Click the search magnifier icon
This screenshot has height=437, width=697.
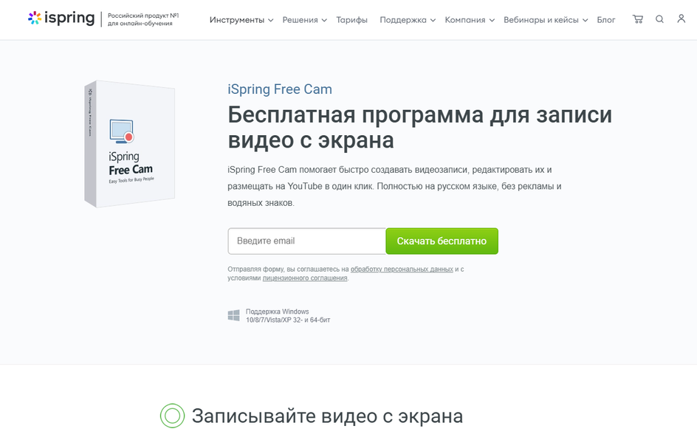click(659, 19)
